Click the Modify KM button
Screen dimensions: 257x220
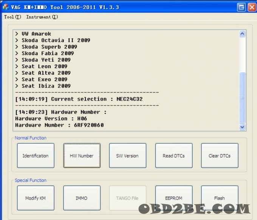point(36,198)
